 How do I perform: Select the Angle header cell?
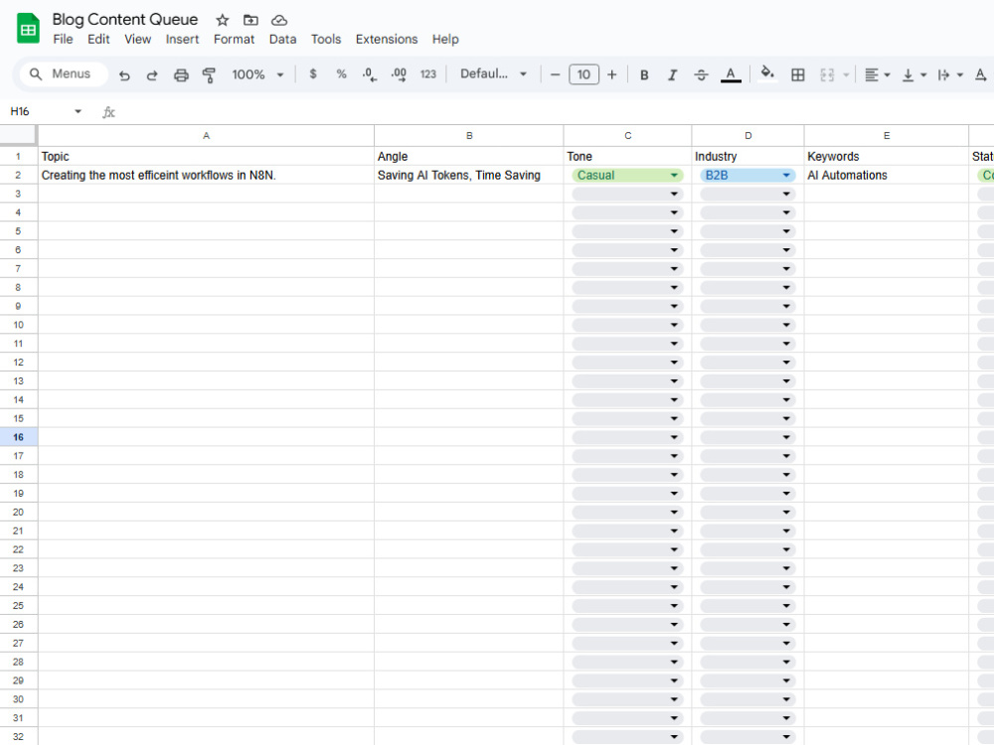tap(469, 157)
